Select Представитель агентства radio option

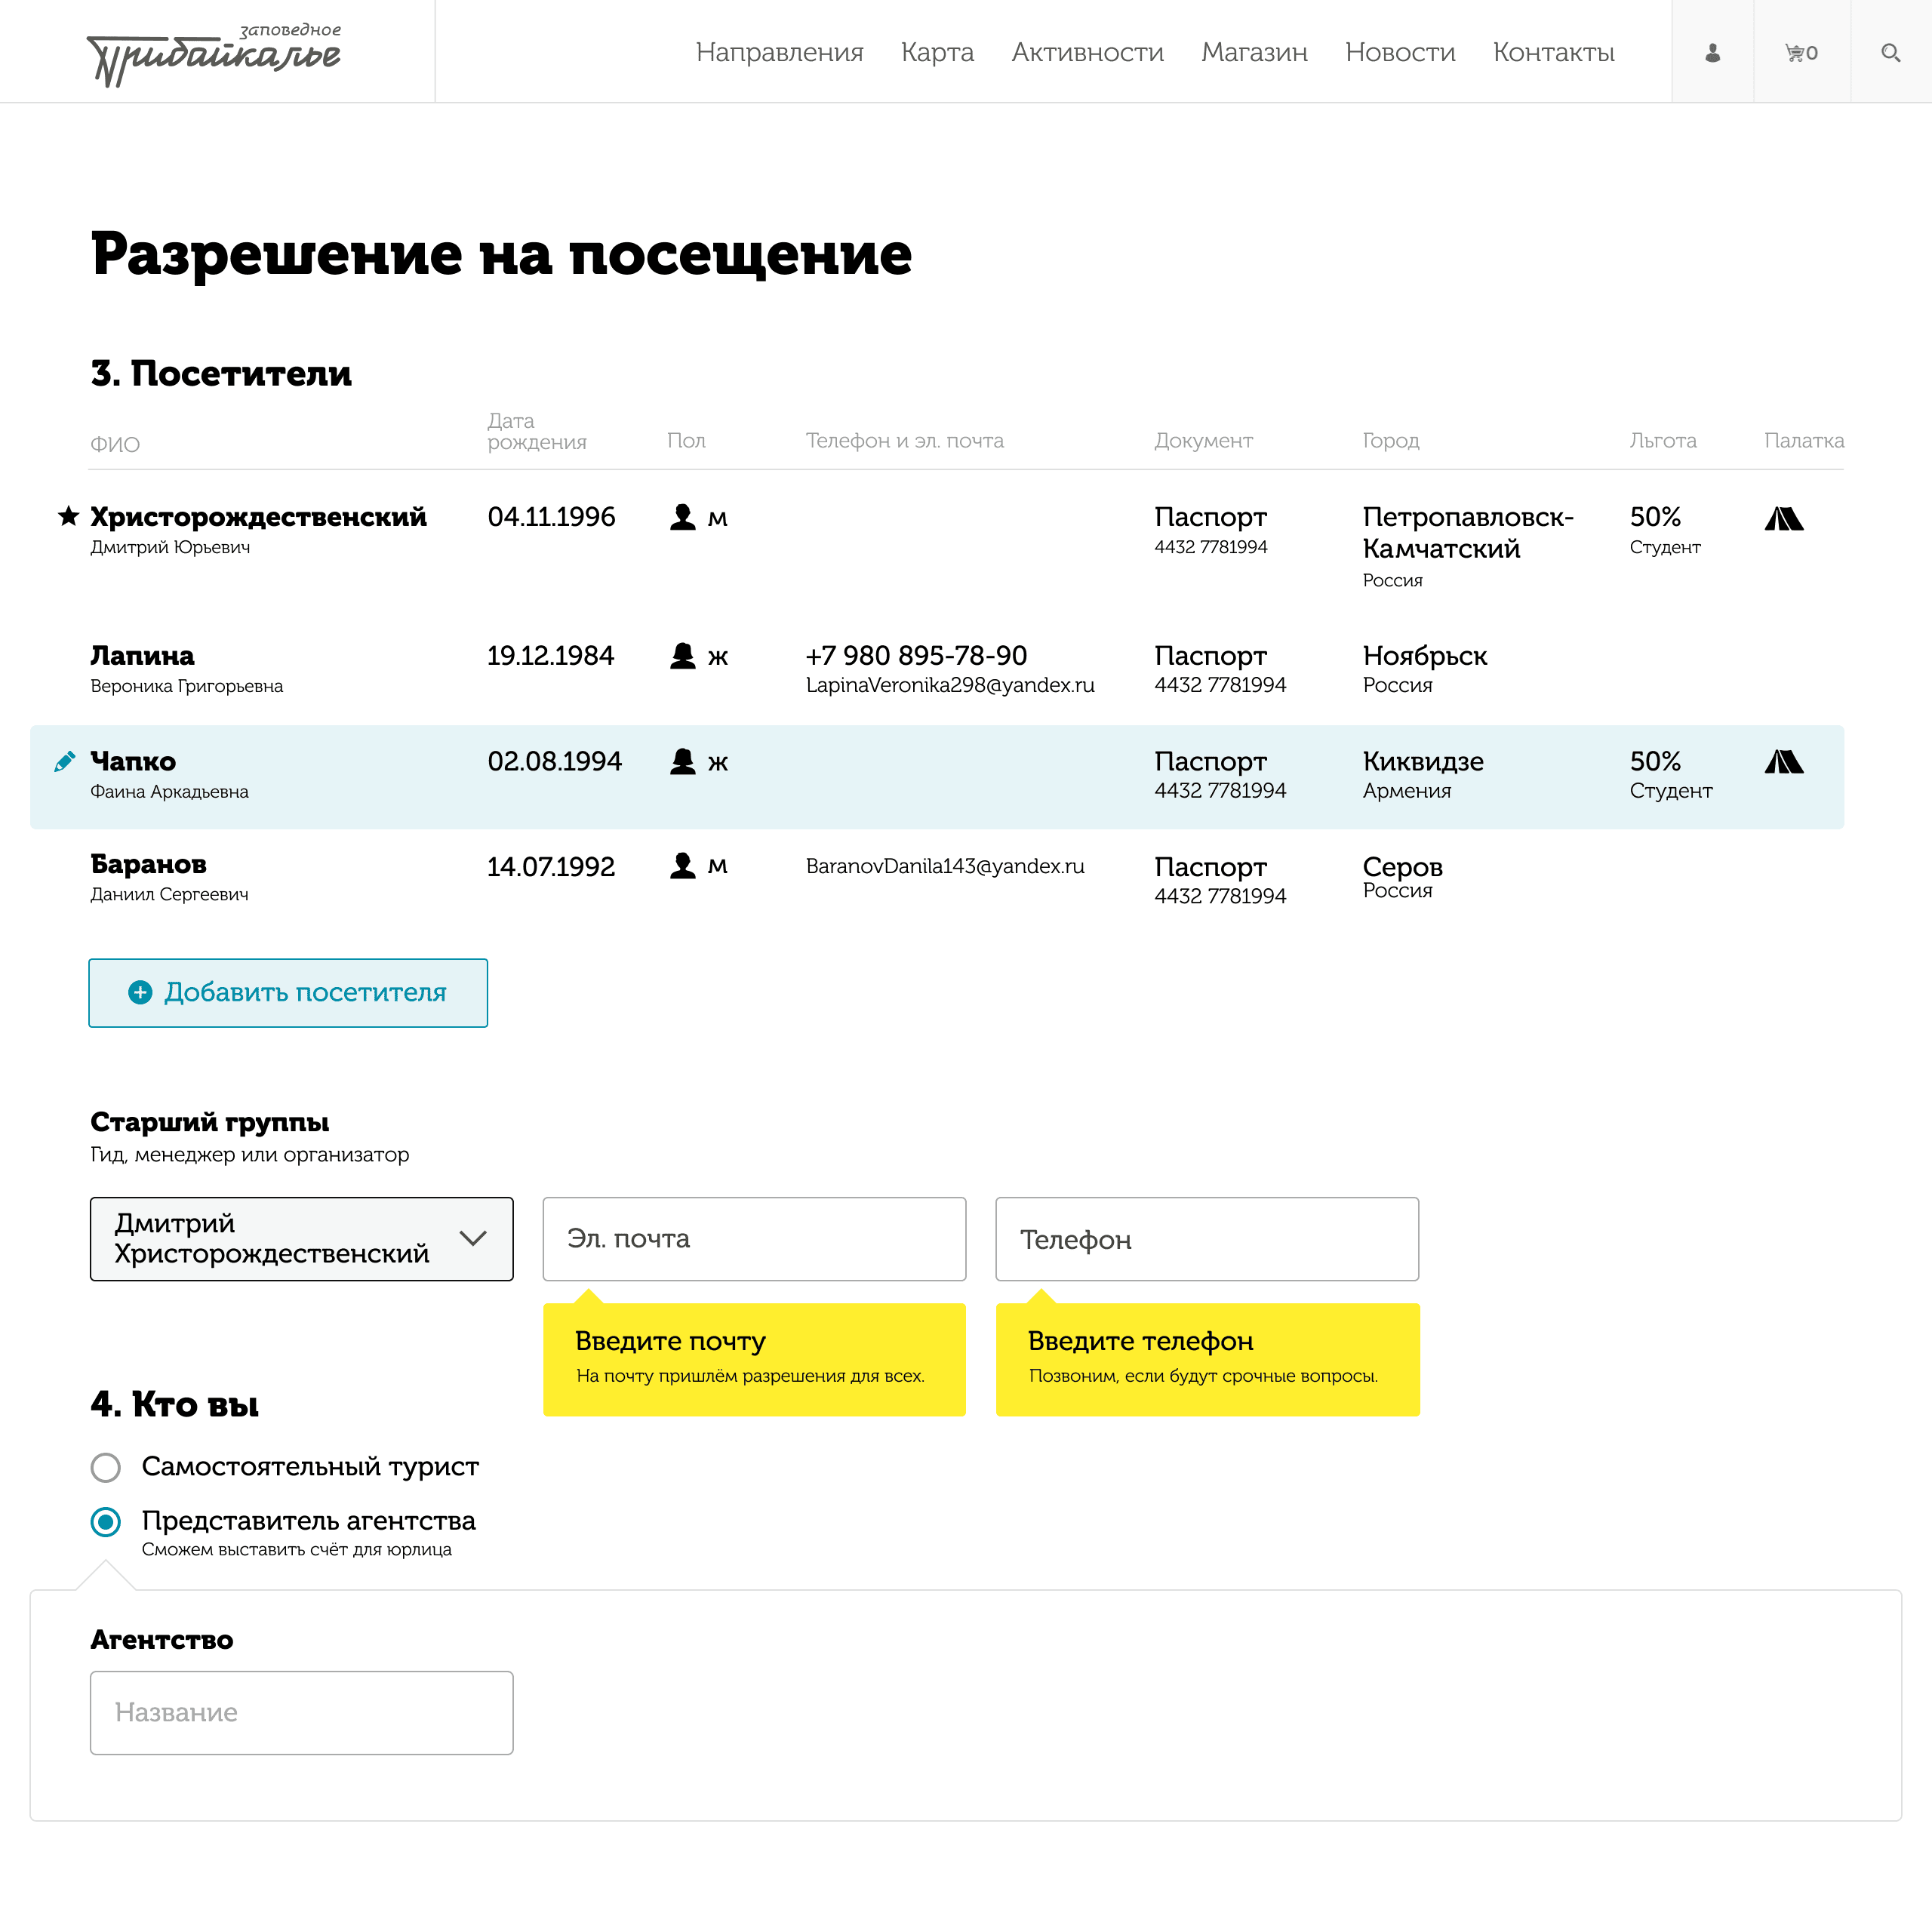point(106,1522)
